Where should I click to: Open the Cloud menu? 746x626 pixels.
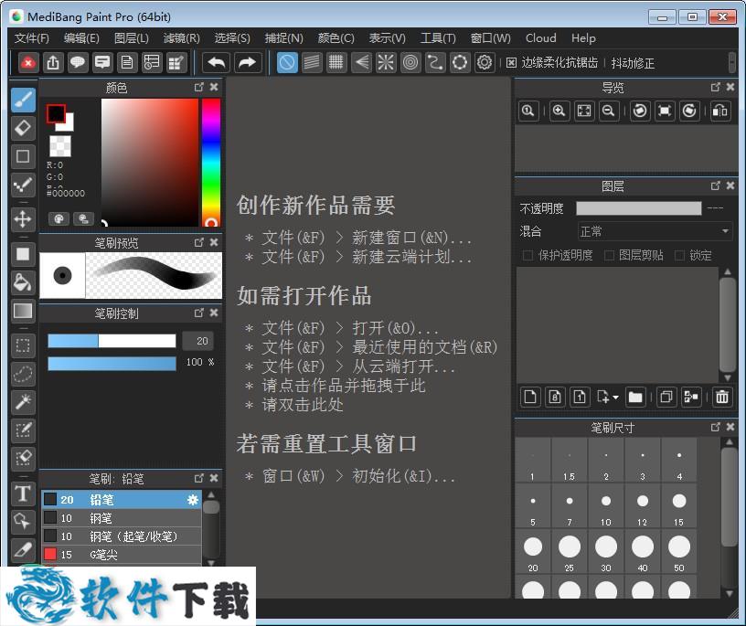540,38
